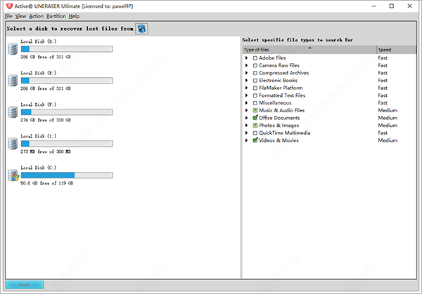Select the Local Disk (E:) drive icon
The width and height of the screenshot is (422, 294).
[13, 81]
